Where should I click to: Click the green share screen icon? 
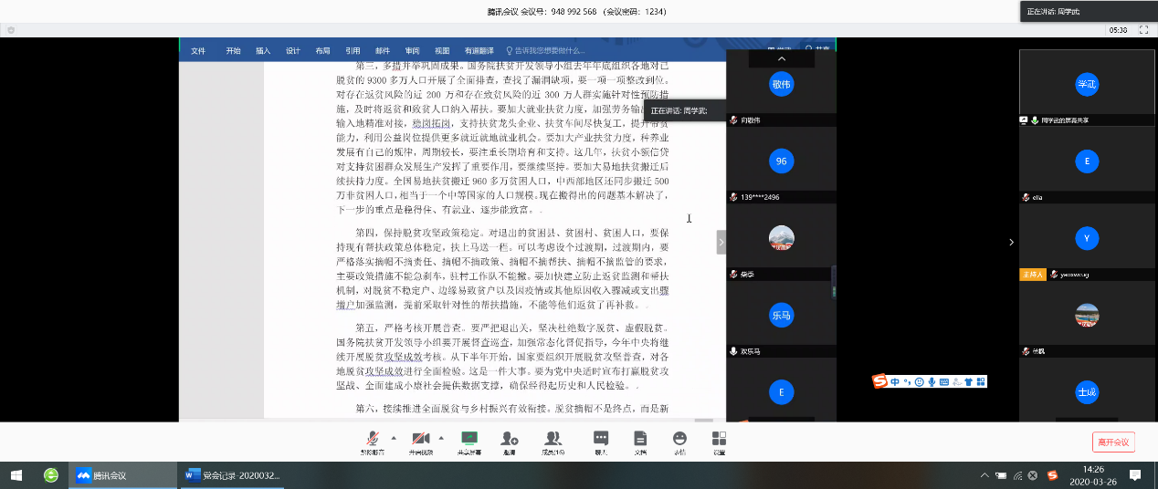click(469, 440)
